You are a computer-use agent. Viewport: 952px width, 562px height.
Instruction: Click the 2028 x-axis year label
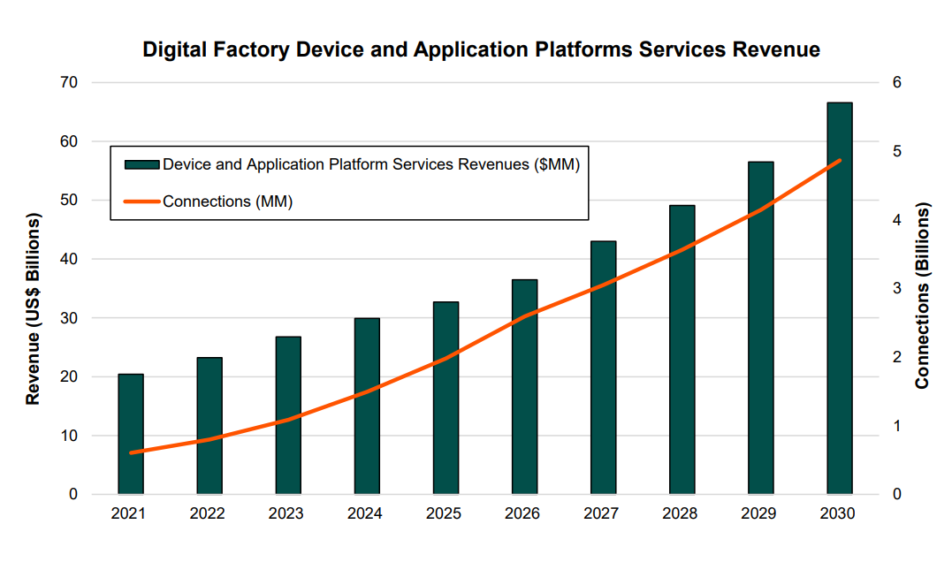pos(682,513)
